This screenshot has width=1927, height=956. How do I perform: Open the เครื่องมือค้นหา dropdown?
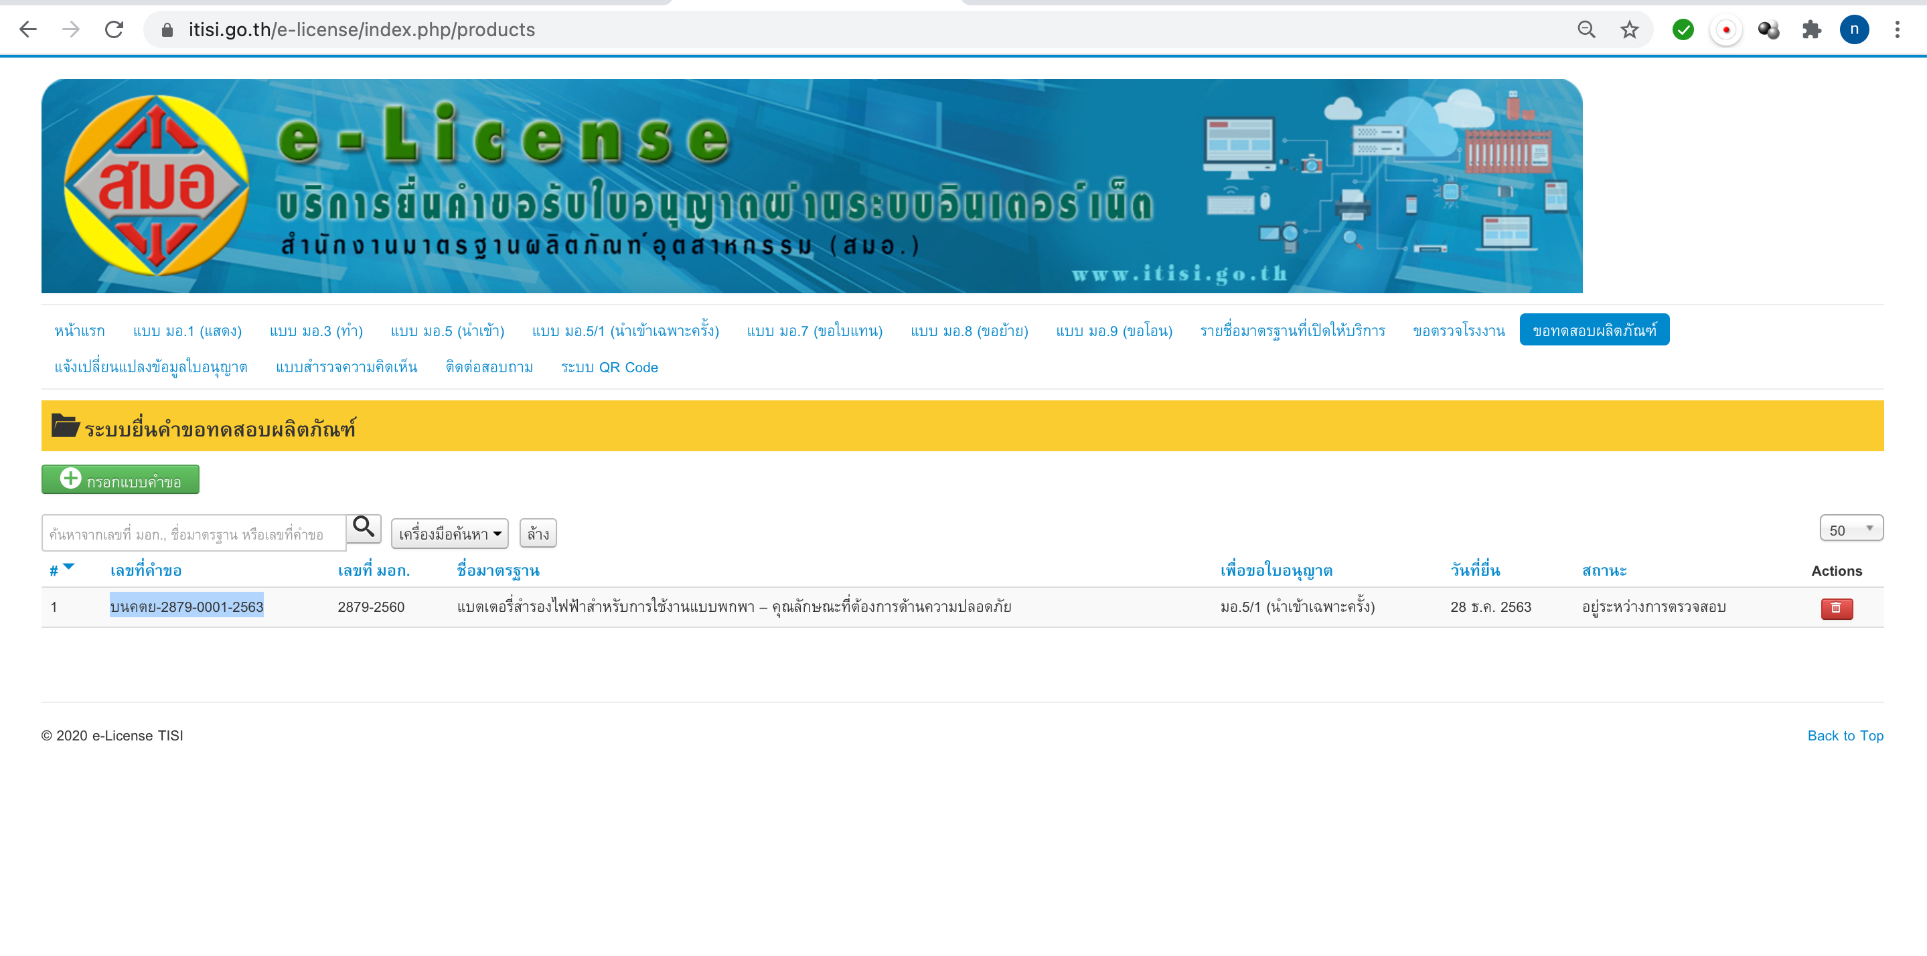(449, 534)
